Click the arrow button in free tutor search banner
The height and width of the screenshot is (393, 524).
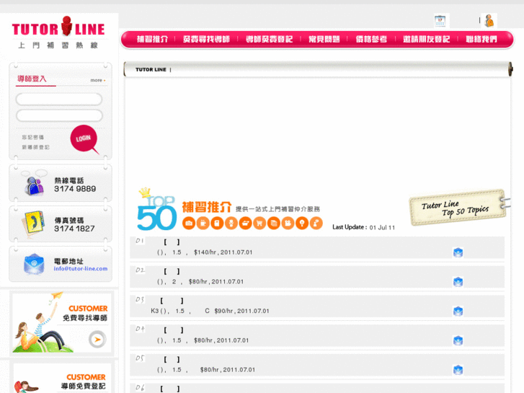(97, 339)
